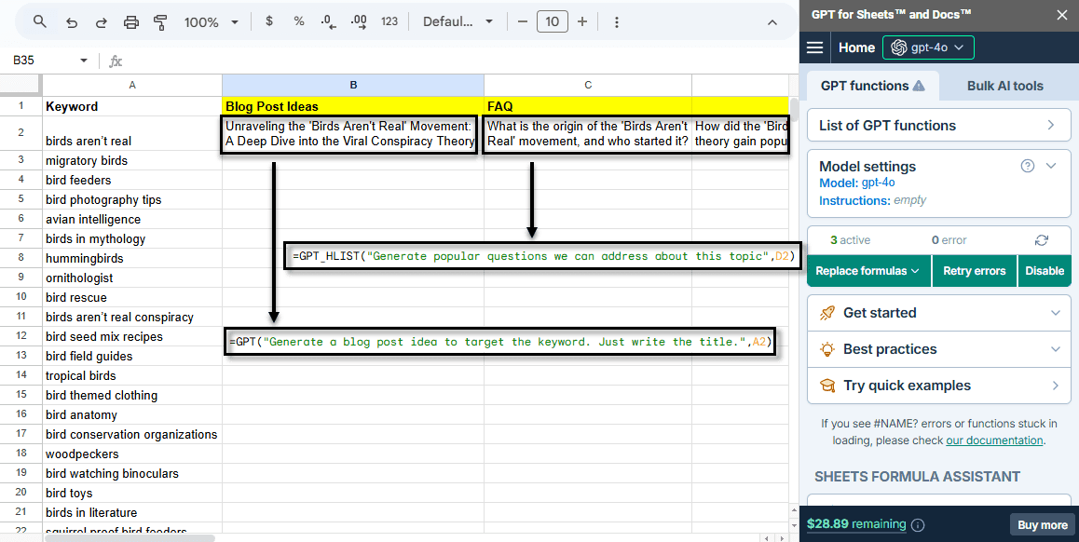This screenshot has width=1079, height=542.
Task: Click the Get started rocket icon
Action: (x=827, y=313)
